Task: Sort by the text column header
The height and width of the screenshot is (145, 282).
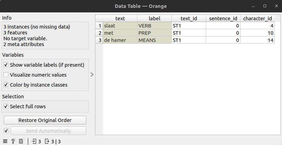Action: pos(120,18)
